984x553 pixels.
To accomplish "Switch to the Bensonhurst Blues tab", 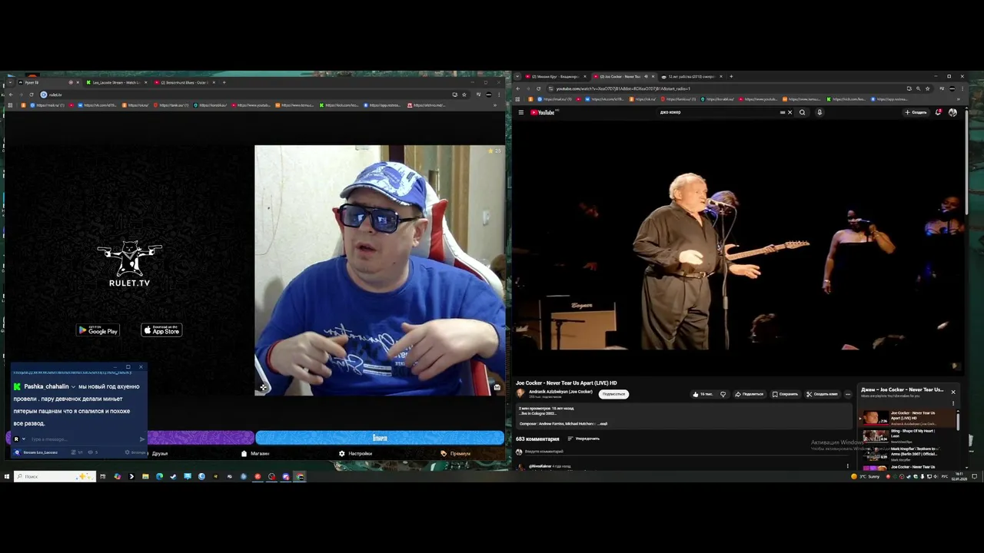I will coord(183,82).
